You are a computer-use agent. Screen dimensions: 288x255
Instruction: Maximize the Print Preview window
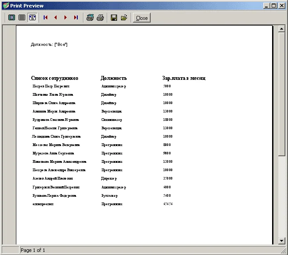[x=274, y=5]
